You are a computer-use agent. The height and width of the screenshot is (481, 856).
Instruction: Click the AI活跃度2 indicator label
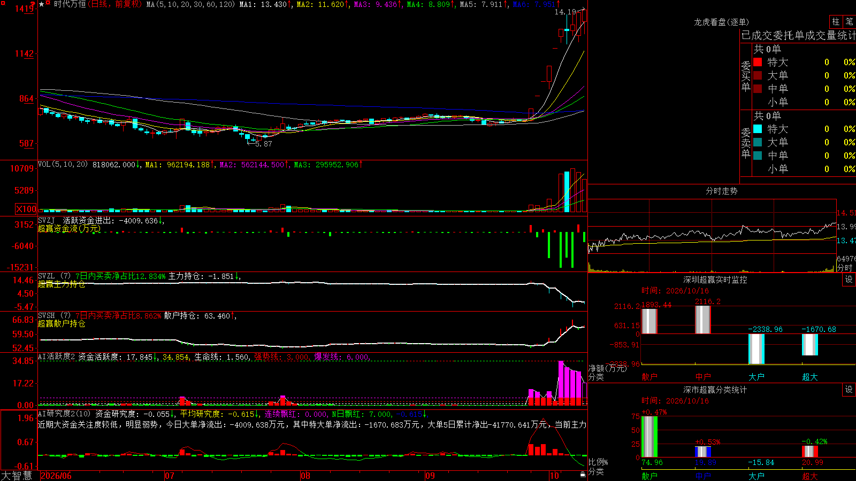pos(57,356)
